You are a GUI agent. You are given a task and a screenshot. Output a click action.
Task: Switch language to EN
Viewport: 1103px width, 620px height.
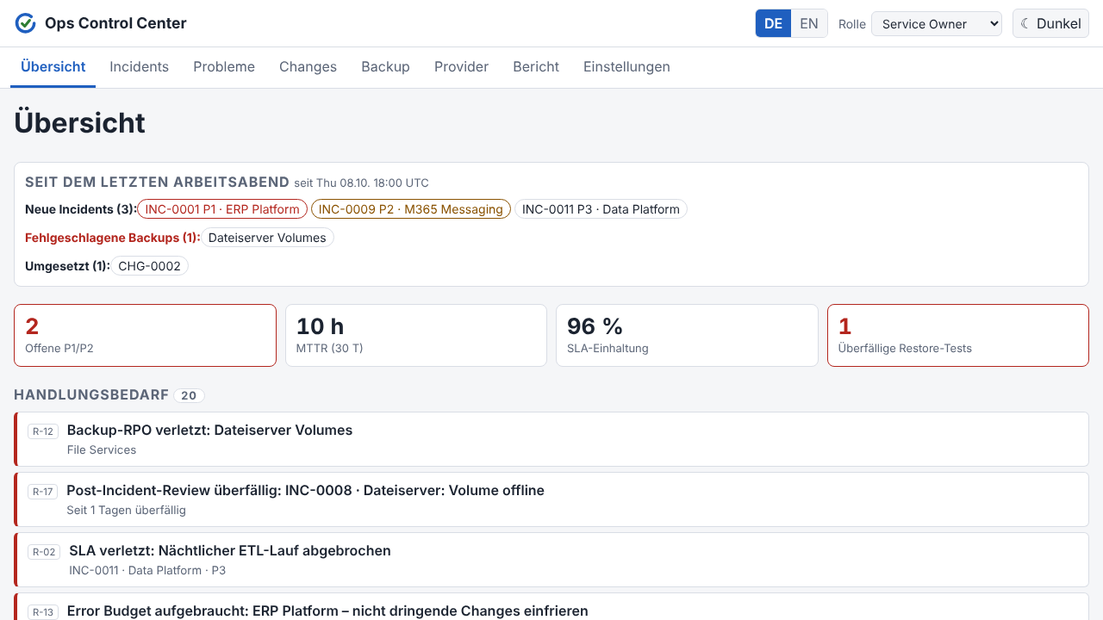tap(809, 23)
